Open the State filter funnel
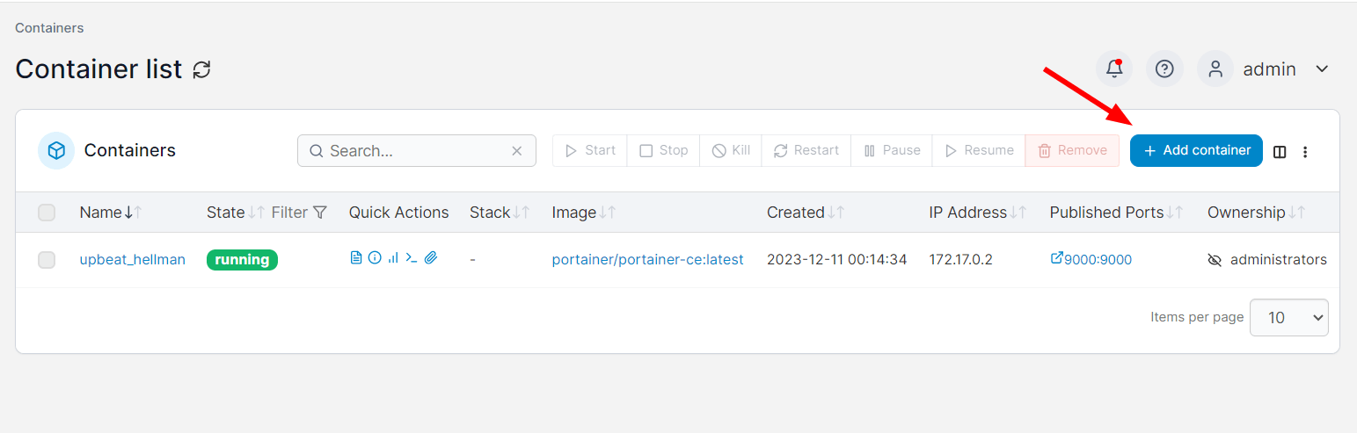The image size is (1357, 433). (320, 213)
